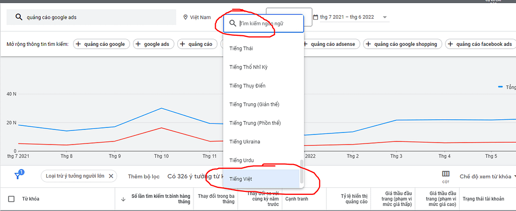Image resolution: width=516 pixels, height=211 pixels.
Task: Click the plus icon on the "google ads" chip
Action: click(x=138, y=44)
